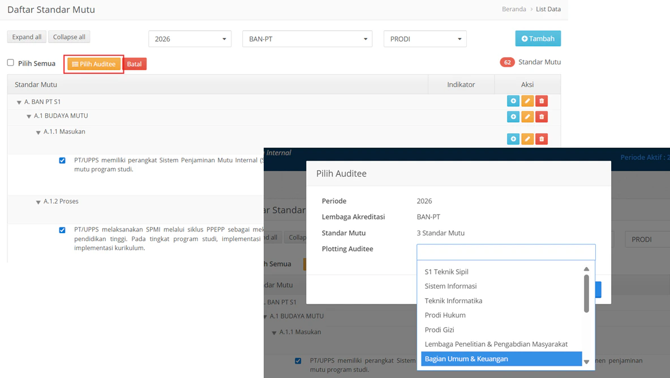Screen dimensions: 670x378
Task: Click the Aksi column header
Action: pos(527,84)
